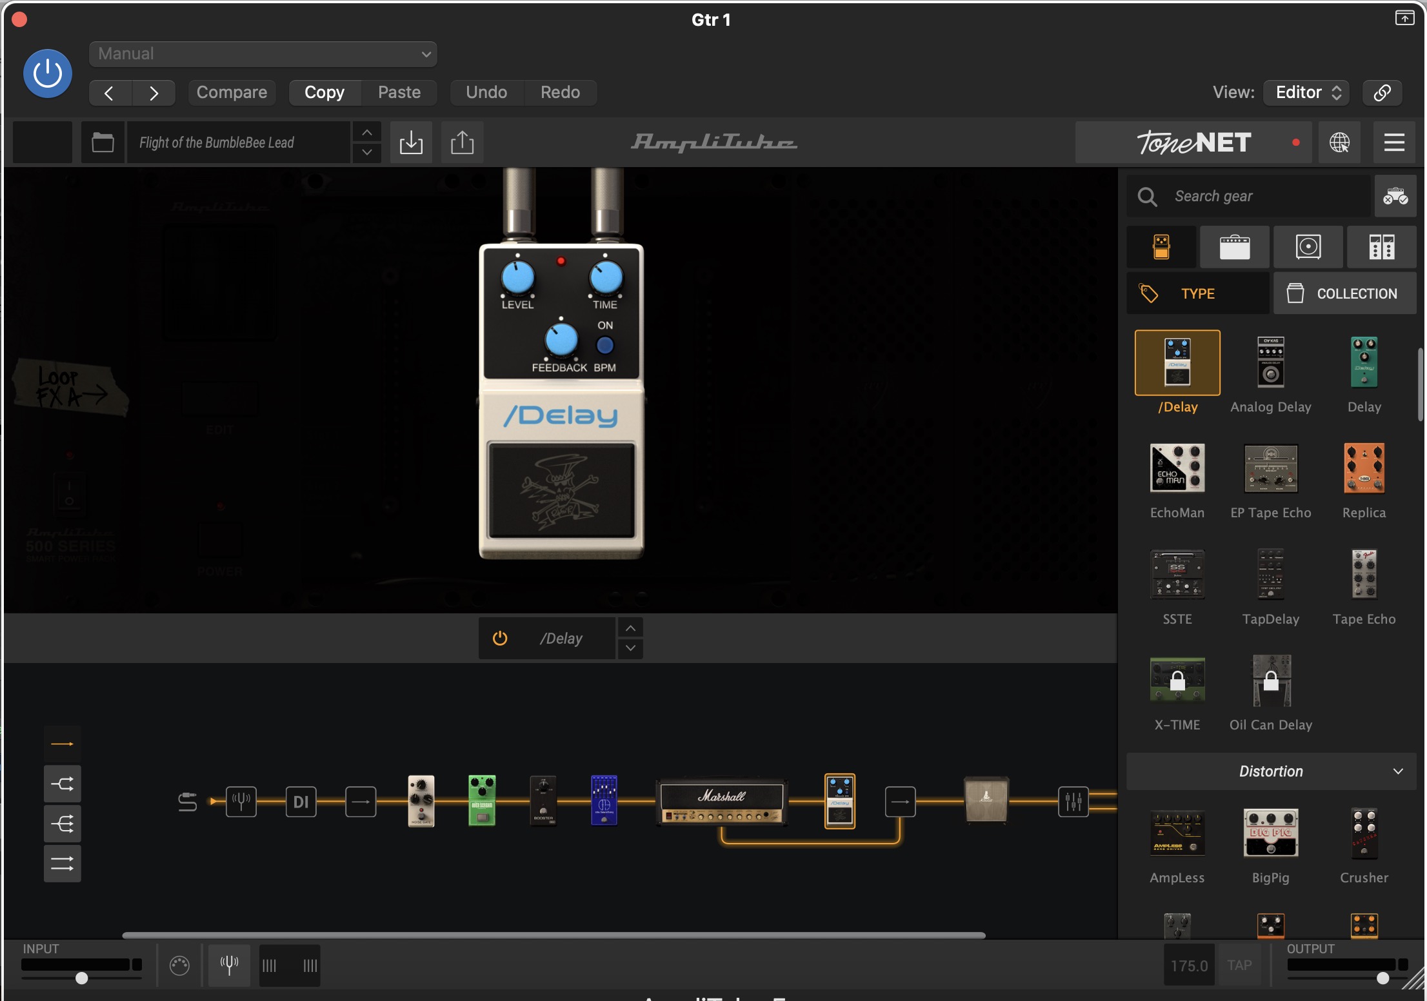Open the preset browser folder icon
This screenshot has width=1427, height=1001.
103,142
